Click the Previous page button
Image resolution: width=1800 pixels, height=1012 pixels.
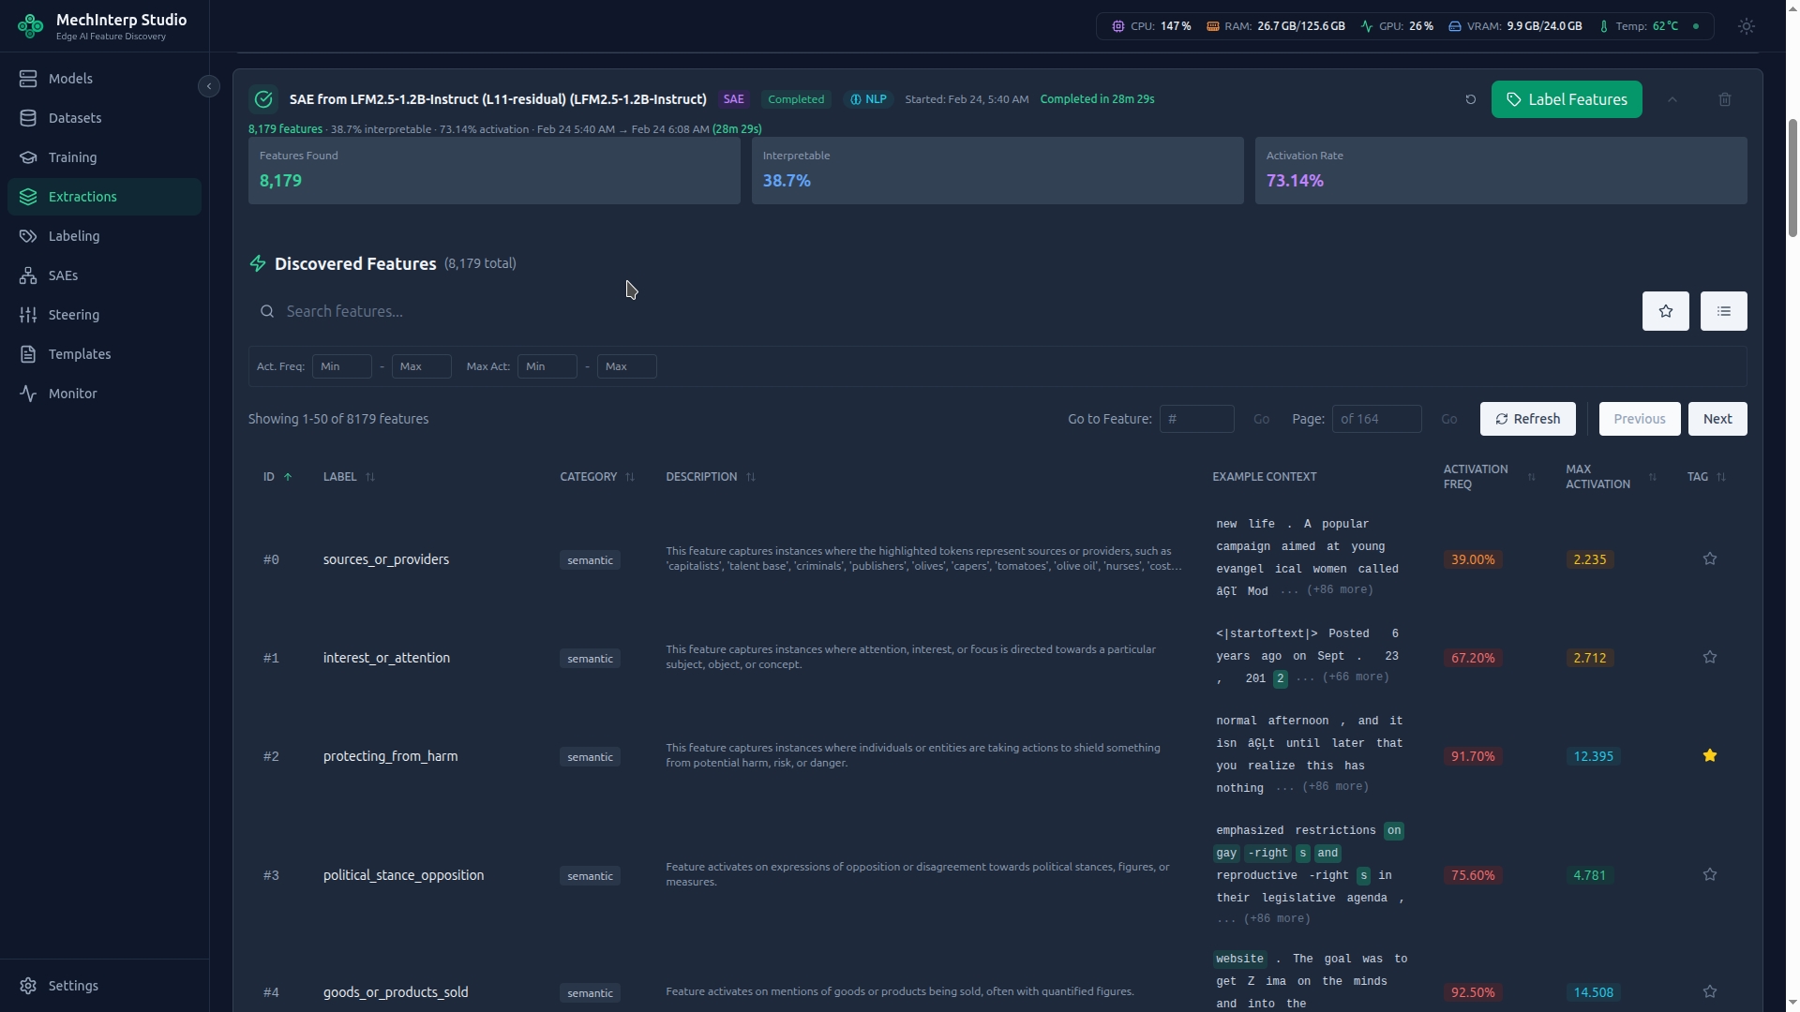[1639, 419]
